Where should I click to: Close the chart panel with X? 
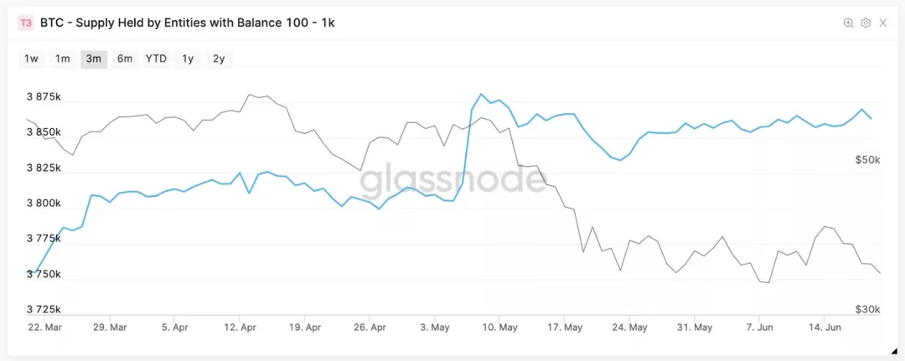pos(882,23)
